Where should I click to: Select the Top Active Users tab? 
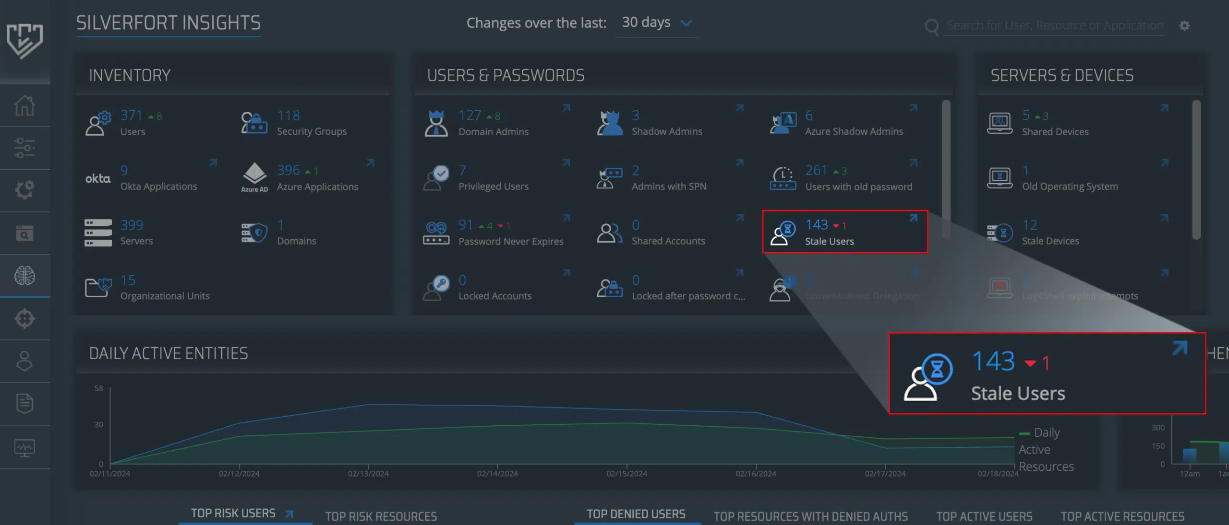(x=984, y=516)
